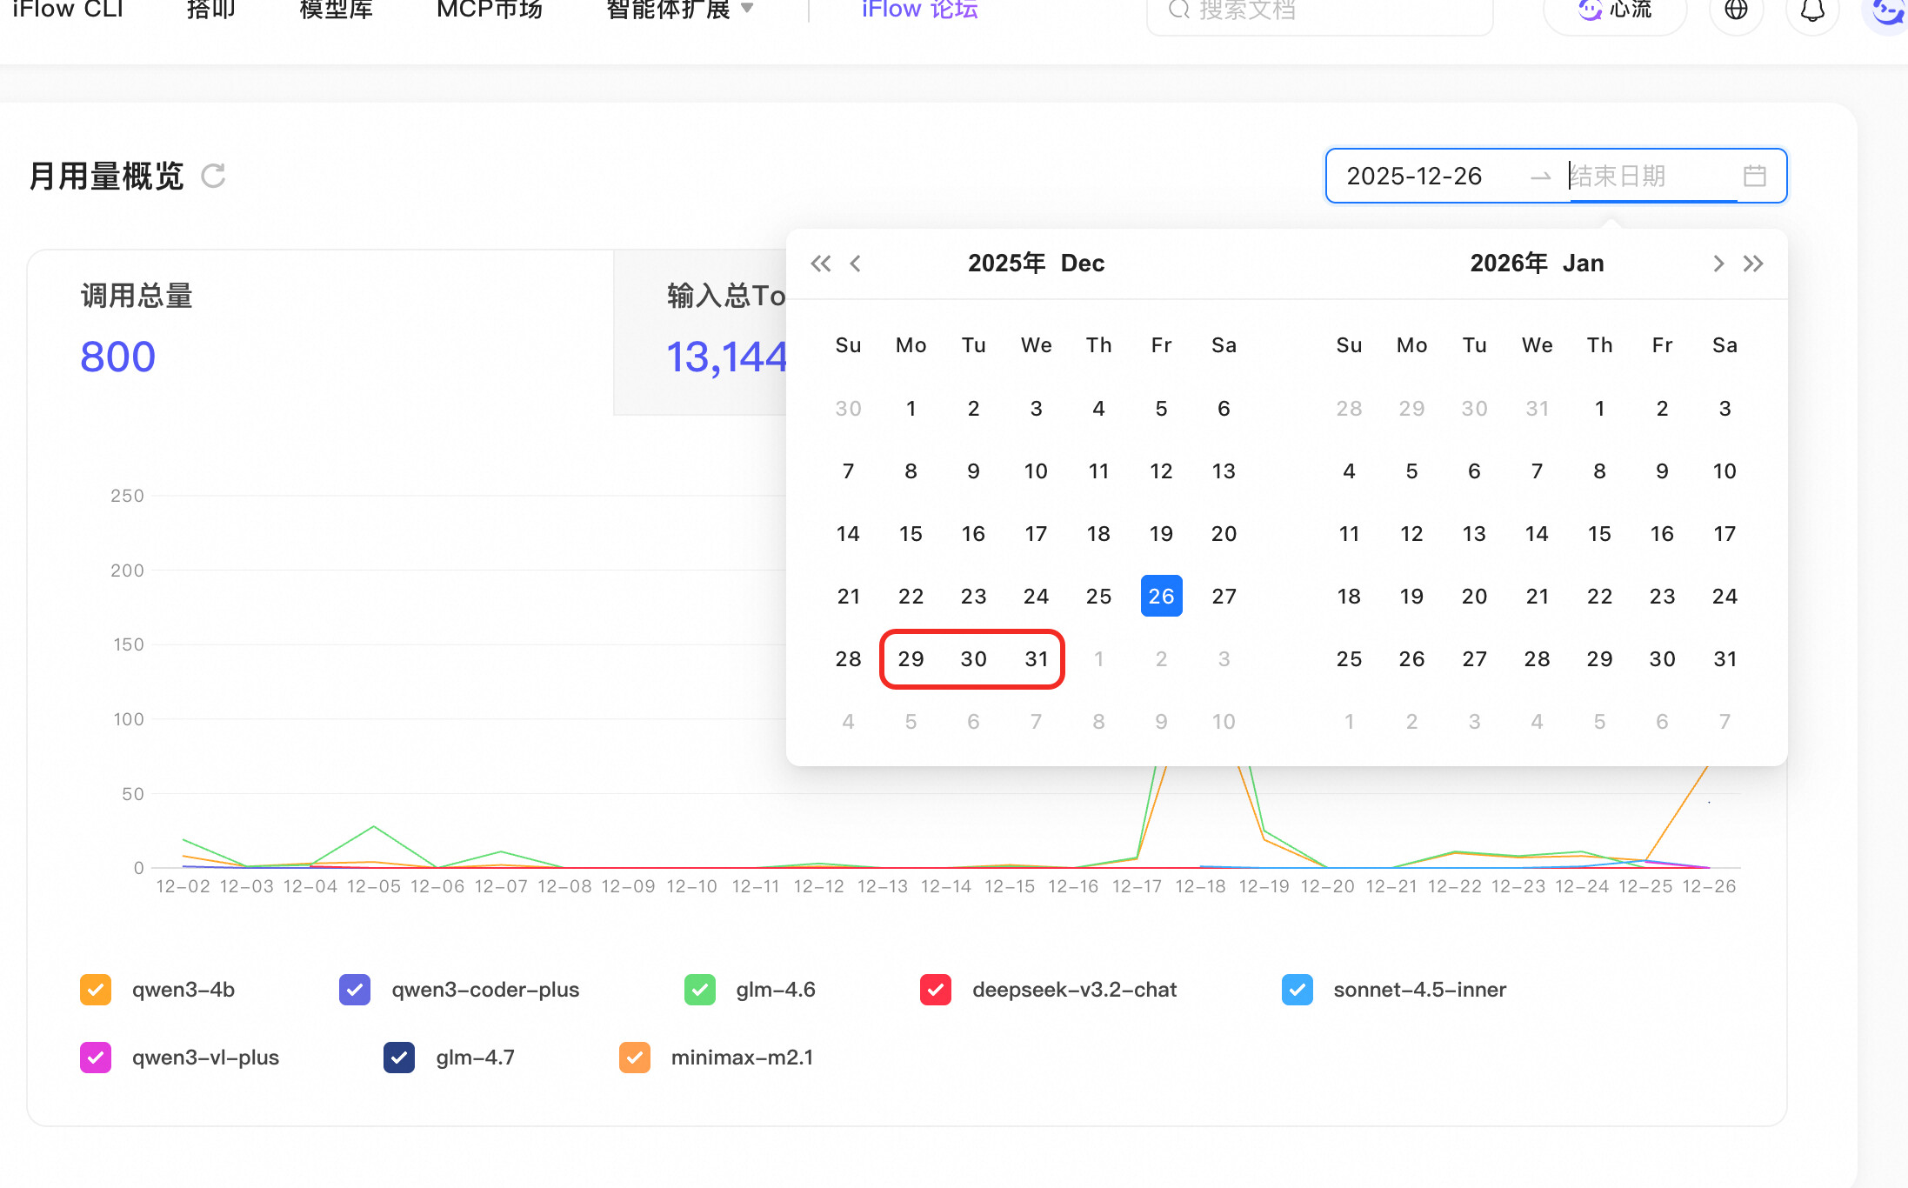Click the globe language icon

pyautogui.click(x=1736, y=10)
